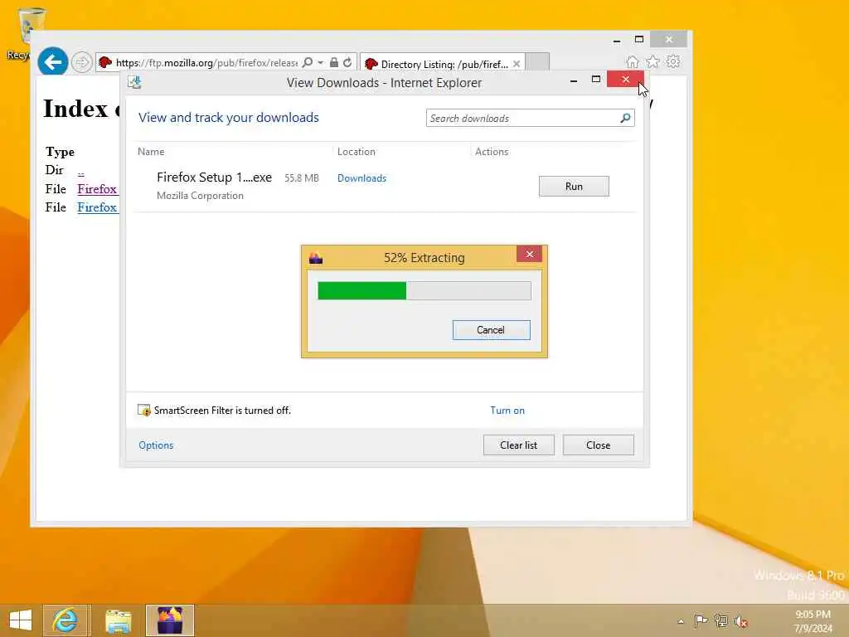Viewport: 849px width, 637px height.
Task: Click the extraction progress bar
Action: pyautogui.click(x=424, y=291)
